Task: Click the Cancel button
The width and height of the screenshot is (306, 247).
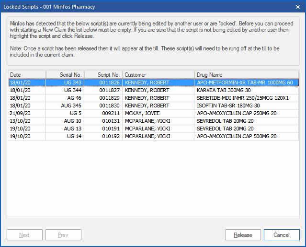Action: 282,235
